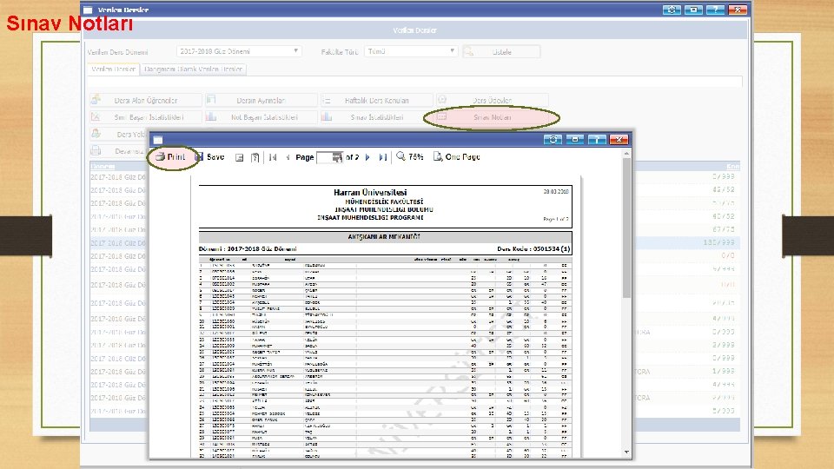The height and width of the screenshot is (469, 834).
Task: Open Dersin Ayrıntıları
Action: click(261, 100)
